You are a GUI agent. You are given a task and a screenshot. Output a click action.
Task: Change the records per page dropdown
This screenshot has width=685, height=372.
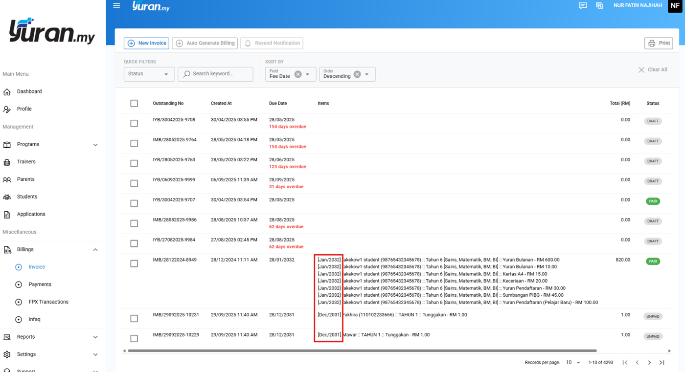pyautogui.click(x=573, y=363)
